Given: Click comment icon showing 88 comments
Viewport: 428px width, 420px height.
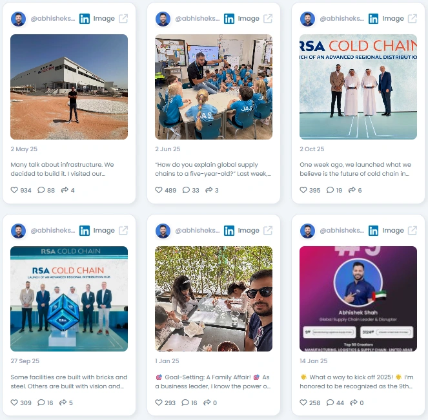Looking at the screenshot, I should (41, 190).
